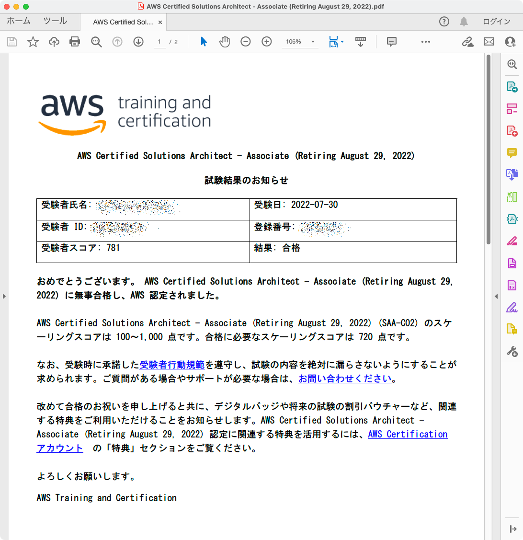The image size is (523, 540).
Task: Share the document via email
Action: (489, 42)
